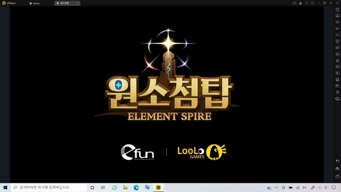Open File Explorer from taskbar
The height and width of the screenshot is (192, 341).
pos(125,187)
